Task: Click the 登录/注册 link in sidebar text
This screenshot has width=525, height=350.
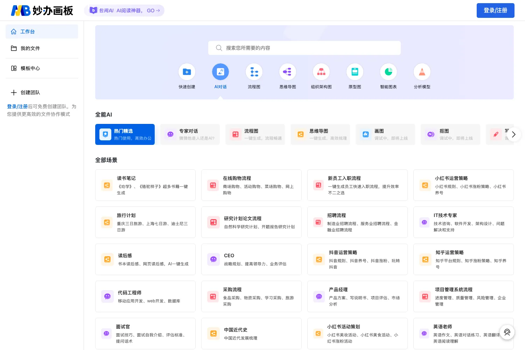Action: (x=17, y=106)
